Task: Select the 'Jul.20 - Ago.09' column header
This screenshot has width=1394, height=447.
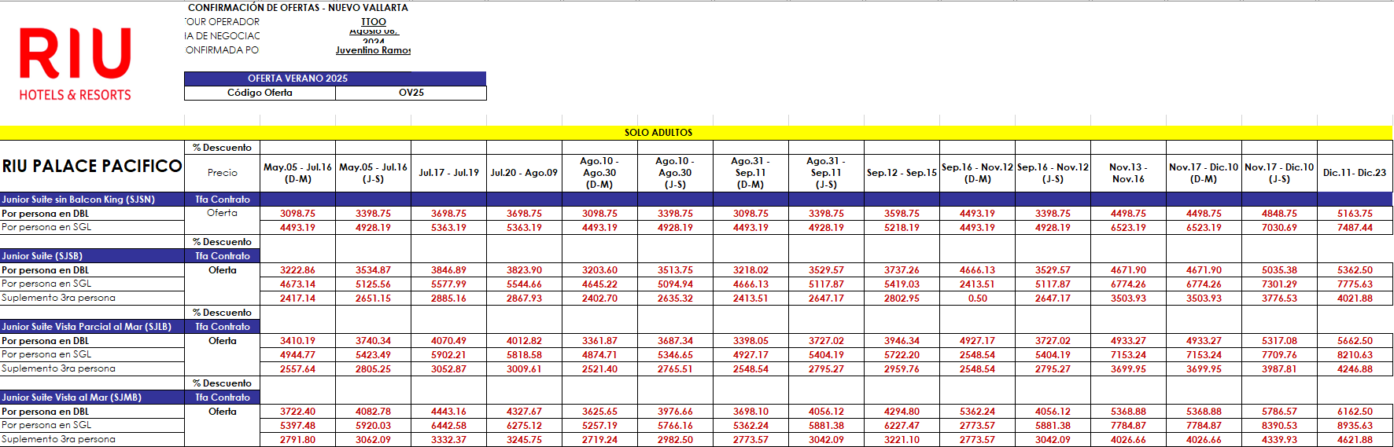Action: tap(525, 173)
